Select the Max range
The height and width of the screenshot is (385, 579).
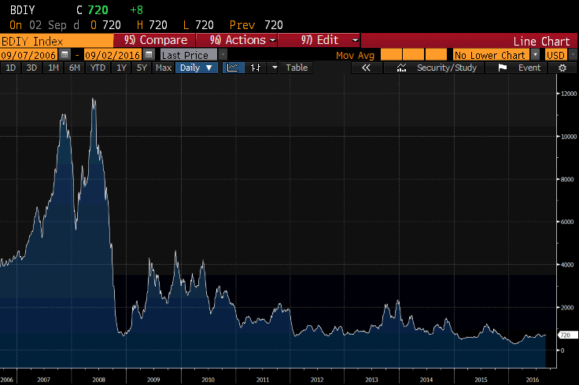[x=163, y=68]
